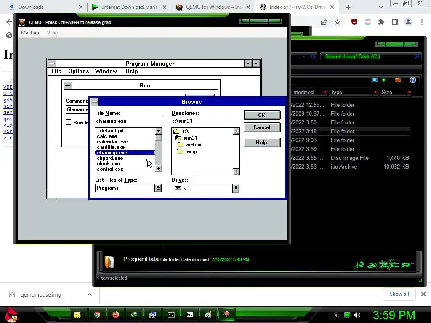The image size is (431, 323).
Task: Click the Explorer search magnifier icon
Action: tap(417, 57)
